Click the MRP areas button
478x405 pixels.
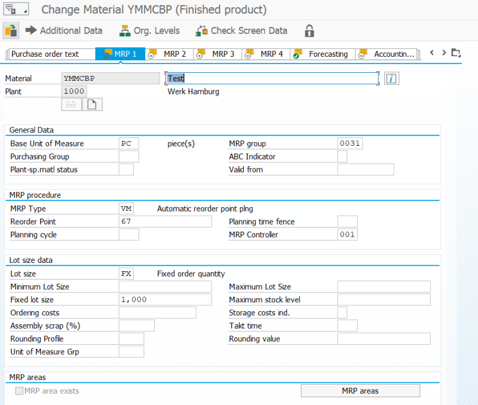360,391
